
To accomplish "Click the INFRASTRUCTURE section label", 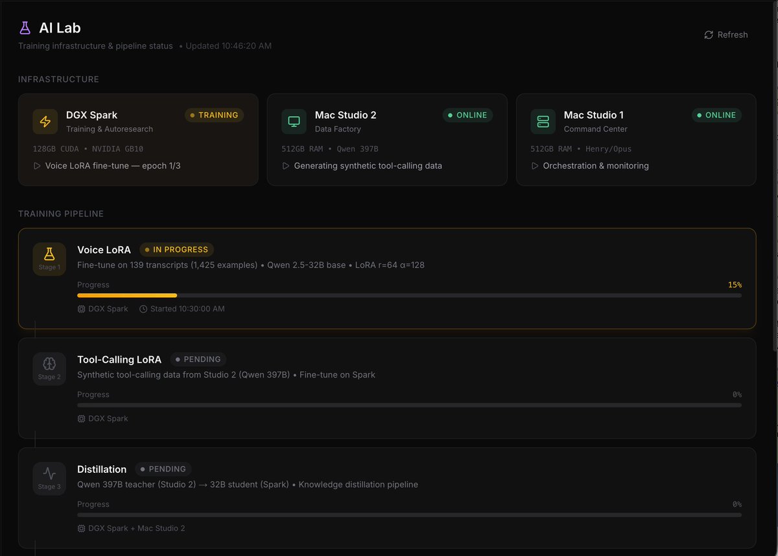I will click(x=58, y=79).
